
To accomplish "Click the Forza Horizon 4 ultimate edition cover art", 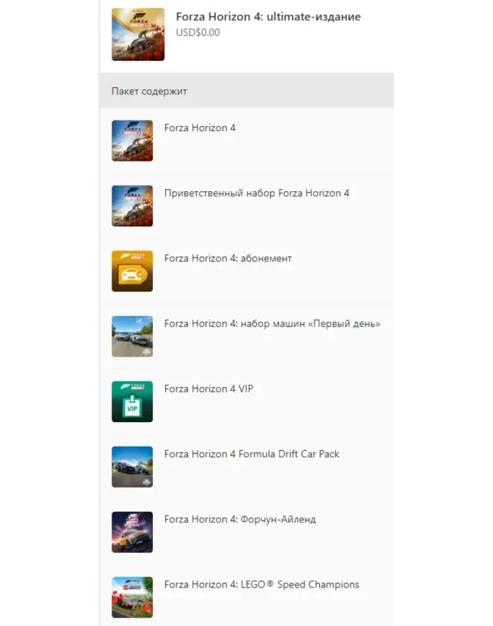I will (x=138, y=34).
